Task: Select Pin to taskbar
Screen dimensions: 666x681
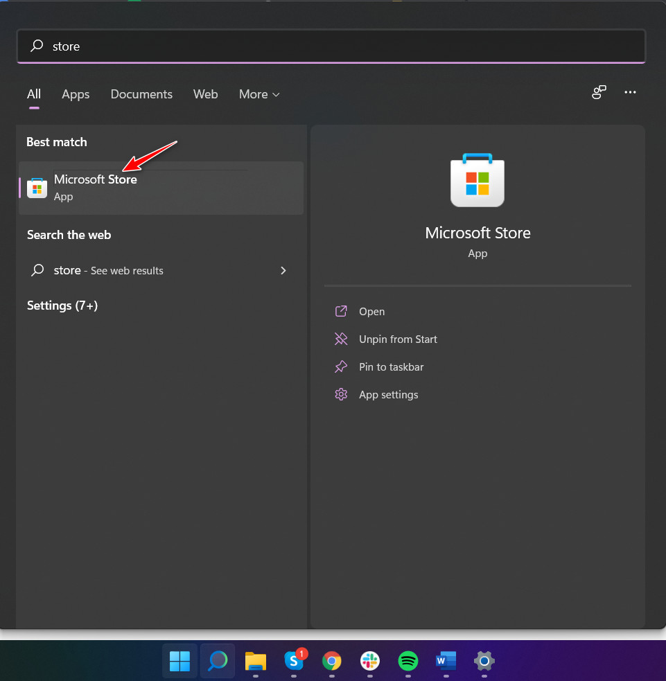Action: [391, 367]
